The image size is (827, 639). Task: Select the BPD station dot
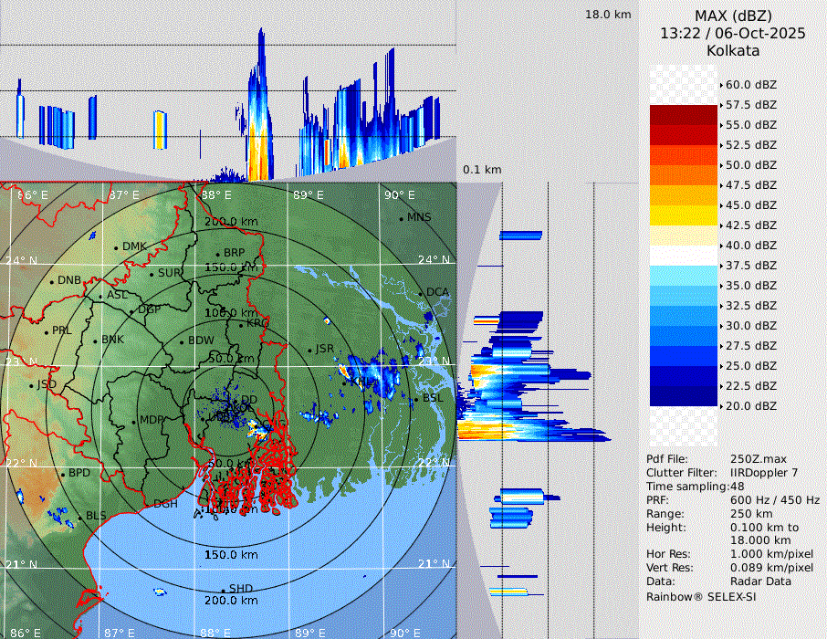pos(63,474)
